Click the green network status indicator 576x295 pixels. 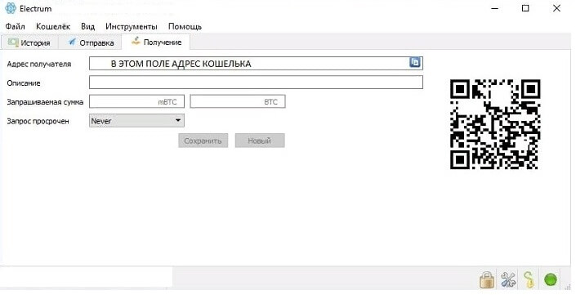[551, 280]
